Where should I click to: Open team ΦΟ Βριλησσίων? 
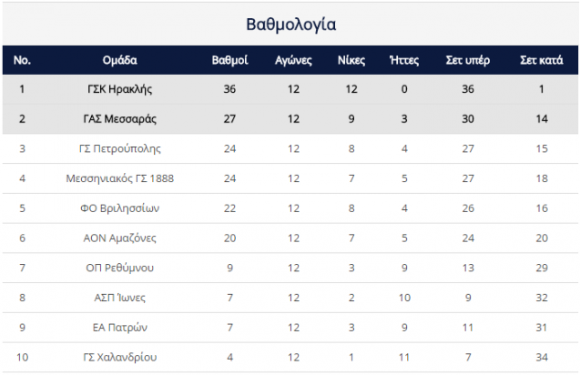120,208
